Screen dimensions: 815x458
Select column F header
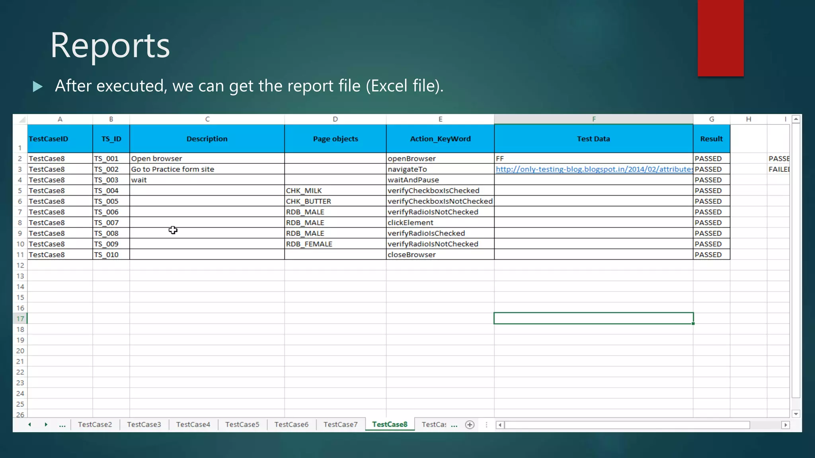pyautogui.click(x=594, y=119)
